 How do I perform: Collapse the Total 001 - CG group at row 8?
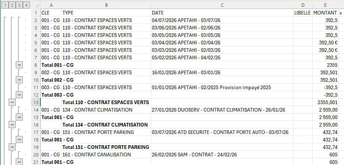click(19, 65)
